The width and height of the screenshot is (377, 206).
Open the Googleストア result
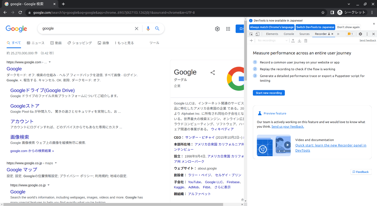point(25,106)
